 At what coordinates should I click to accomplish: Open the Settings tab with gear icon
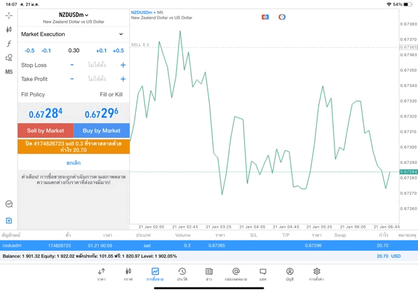pyautogui.click(x=317, y=274)
